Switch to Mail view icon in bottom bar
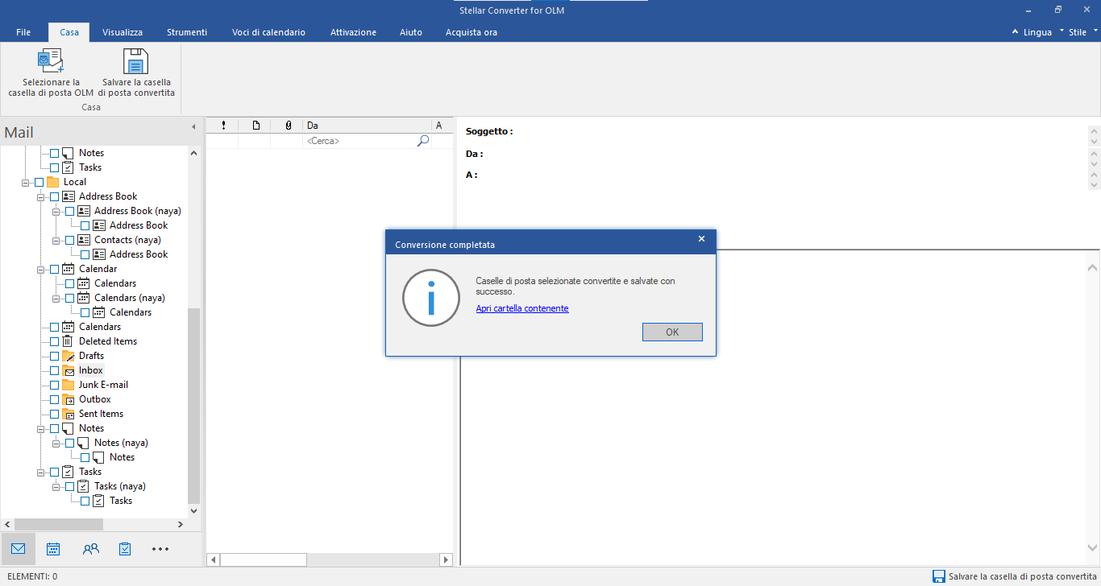The height and width of the screenshot is (586, 1101). (19, 549)
